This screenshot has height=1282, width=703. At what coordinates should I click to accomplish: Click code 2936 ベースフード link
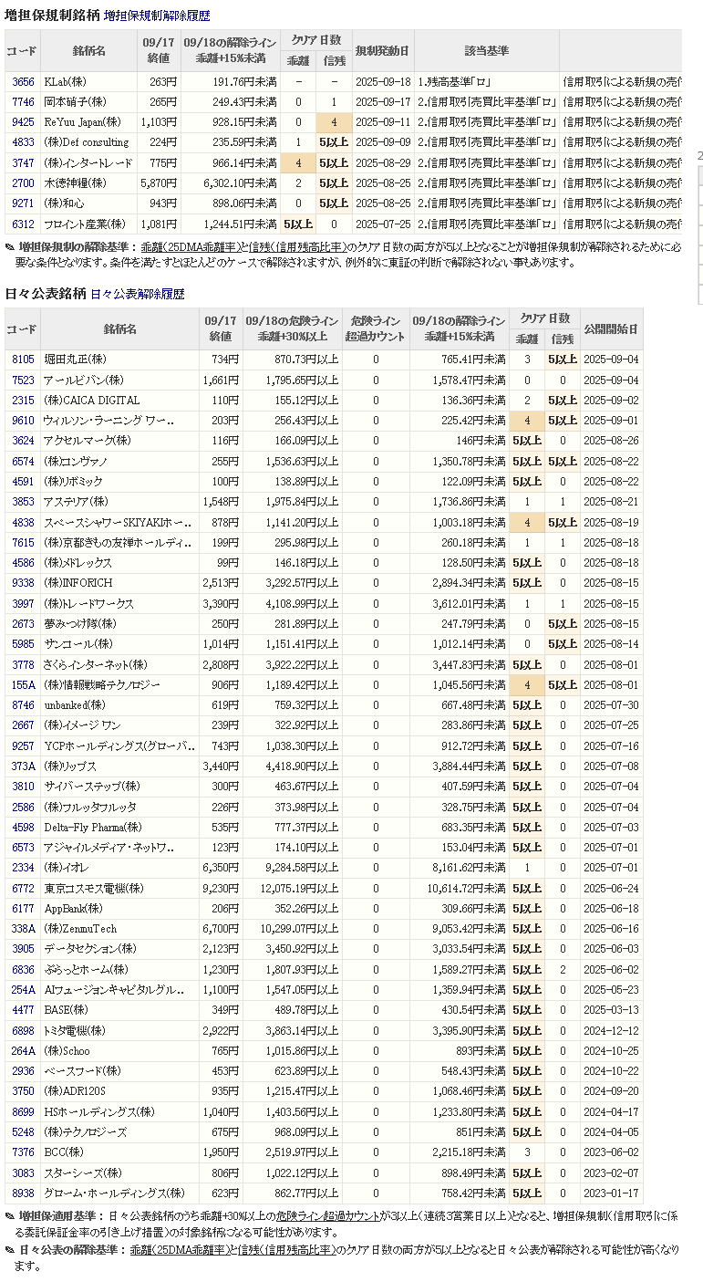click(23, 1070)
